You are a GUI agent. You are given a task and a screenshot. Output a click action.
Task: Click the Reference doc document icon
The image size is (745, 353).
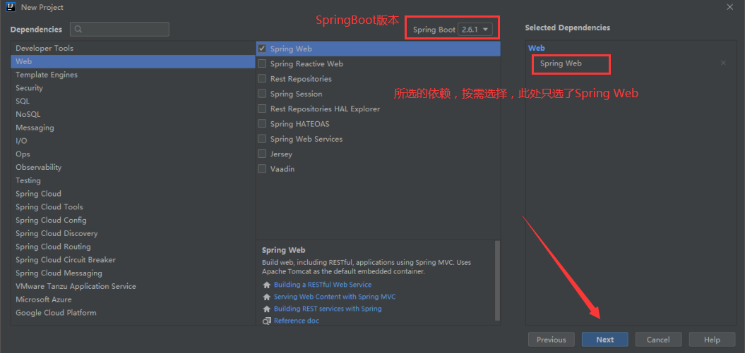point(266,321)
